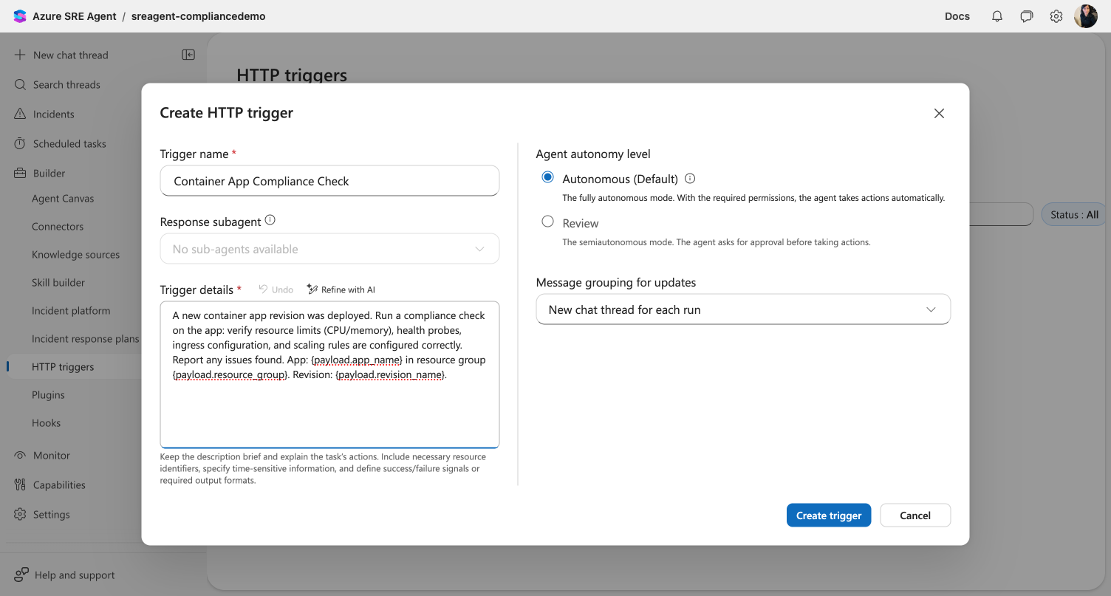Open the Response subagent dropdown

(x=329, y=249)
